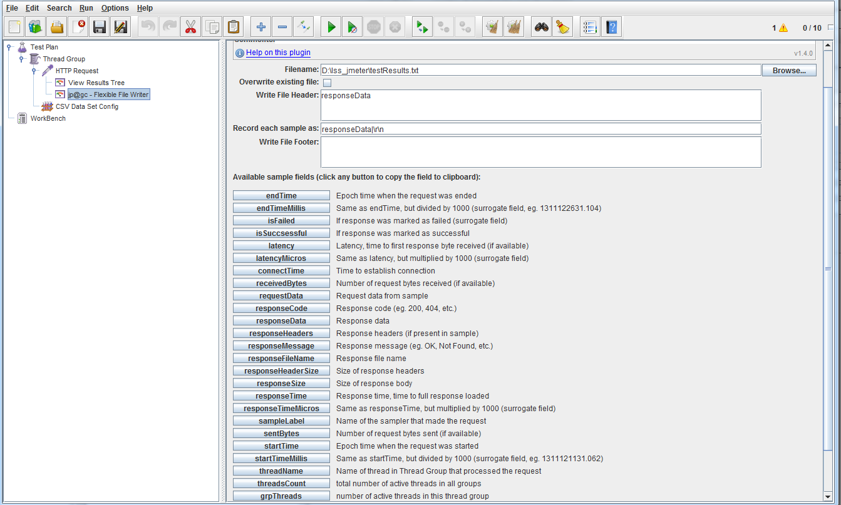Click the Toggle enable/disable icon
Viewport: 841px width, 505px height.
(304, 27)
